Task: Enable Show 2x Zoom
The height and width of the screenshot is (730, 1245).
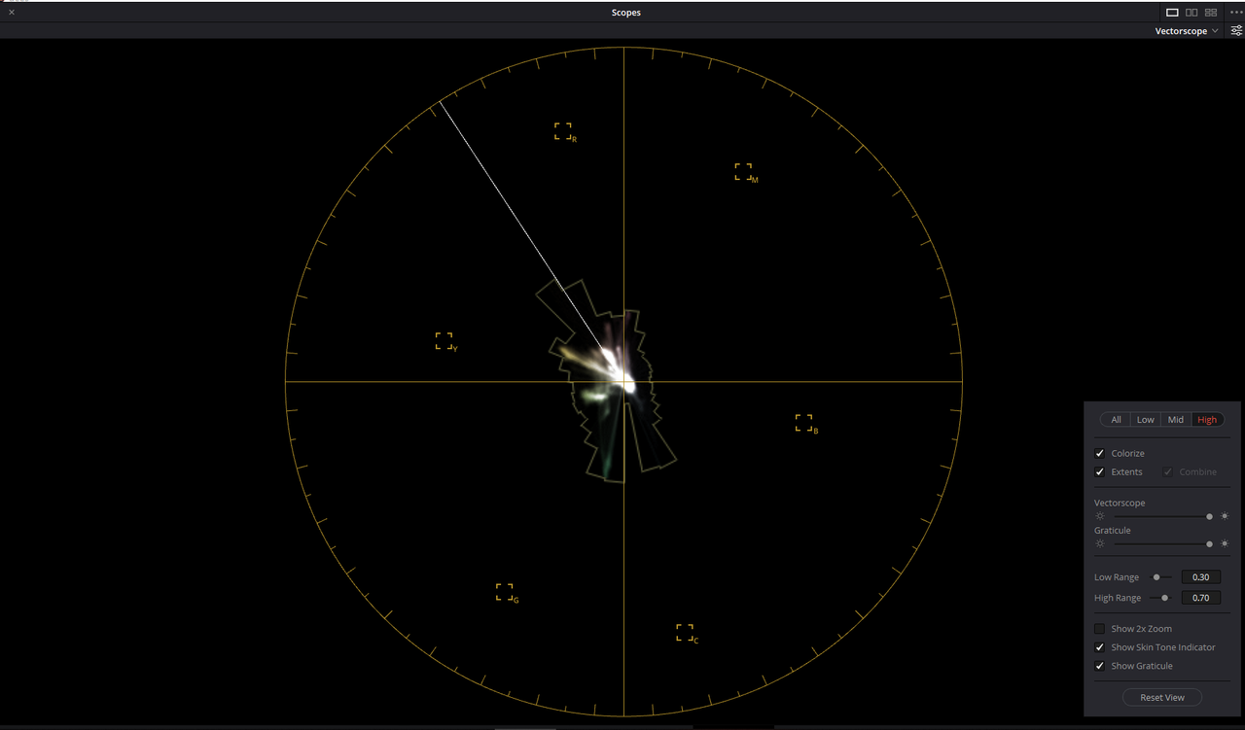Action: 1100,629
